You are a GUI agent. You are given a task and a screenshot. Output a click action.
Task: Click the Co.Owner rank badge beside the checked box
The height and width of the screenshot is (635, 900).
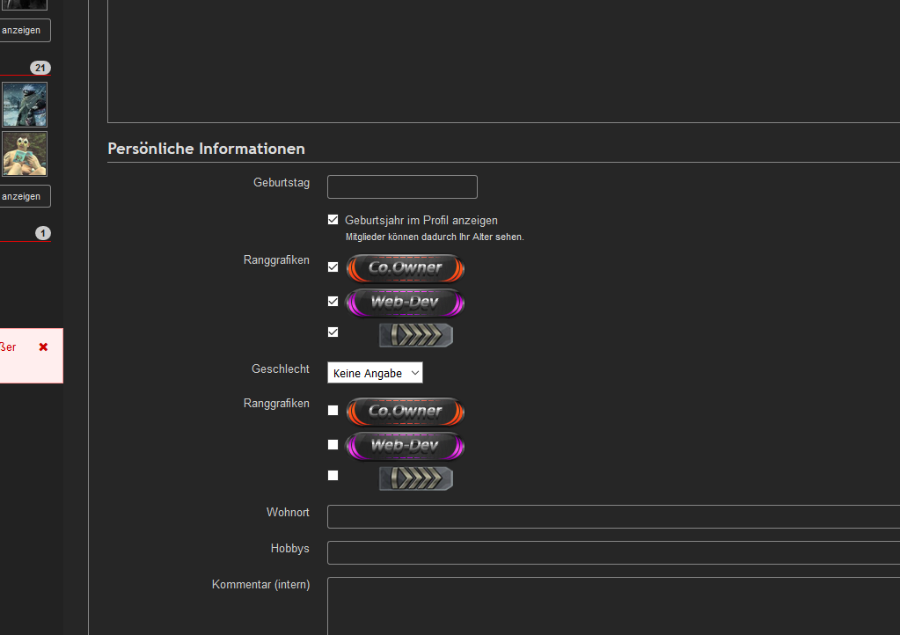(405, 267)
